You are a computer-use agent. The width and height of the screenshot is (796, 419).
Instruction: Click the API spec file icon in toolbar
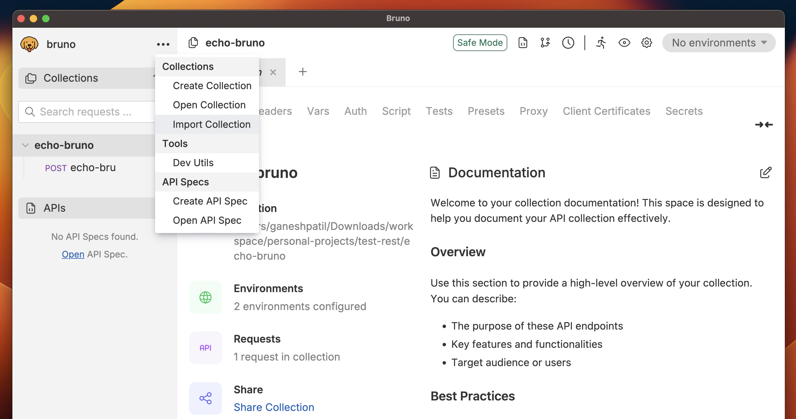pos(523,43)
